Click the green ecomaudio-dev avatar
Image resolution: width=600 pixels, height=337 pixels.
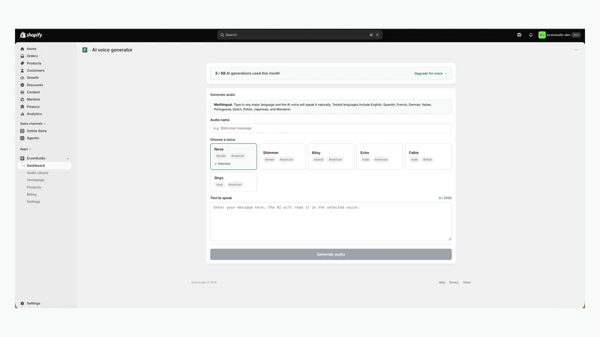point(541,34)
